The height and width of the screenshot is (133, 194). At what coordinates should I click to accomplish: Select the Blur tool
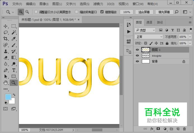5,64
